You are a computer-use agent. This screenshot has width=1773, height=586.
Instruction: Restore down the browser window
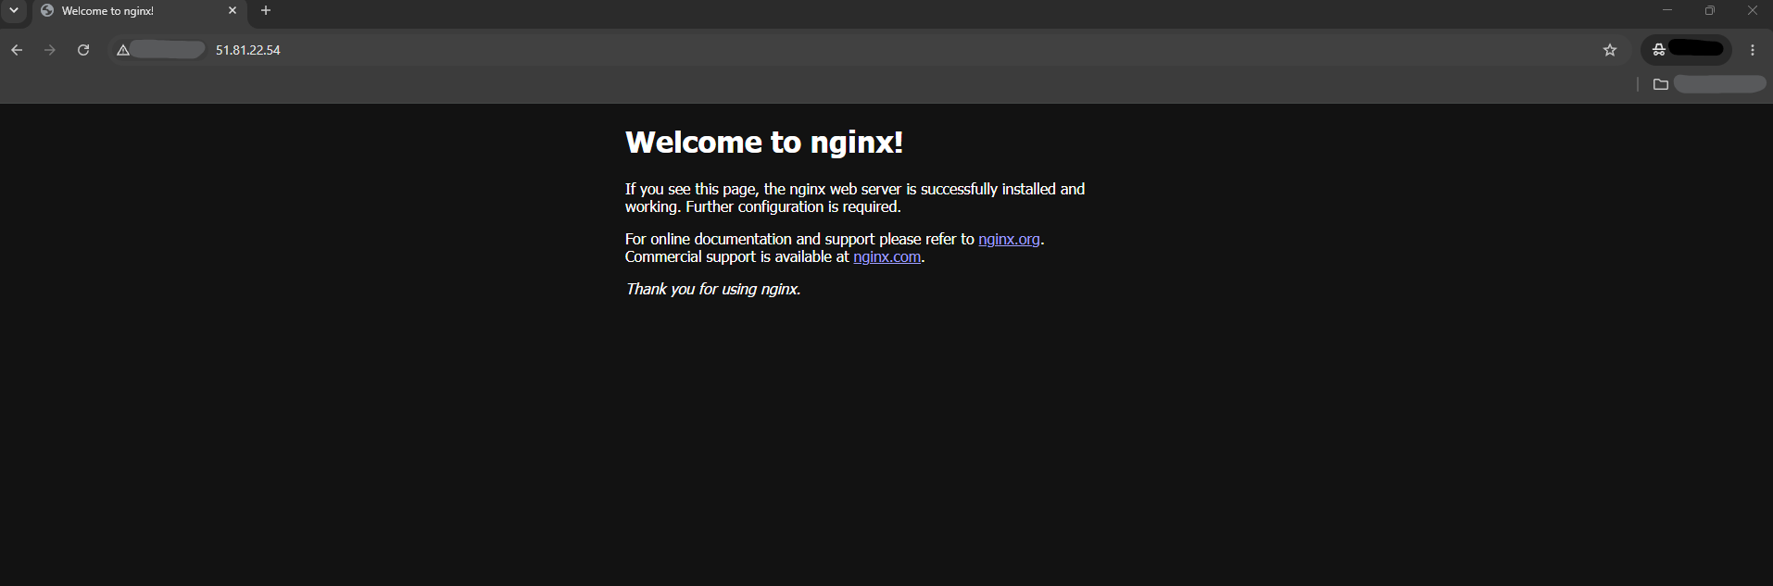[x=1710, y=11]
